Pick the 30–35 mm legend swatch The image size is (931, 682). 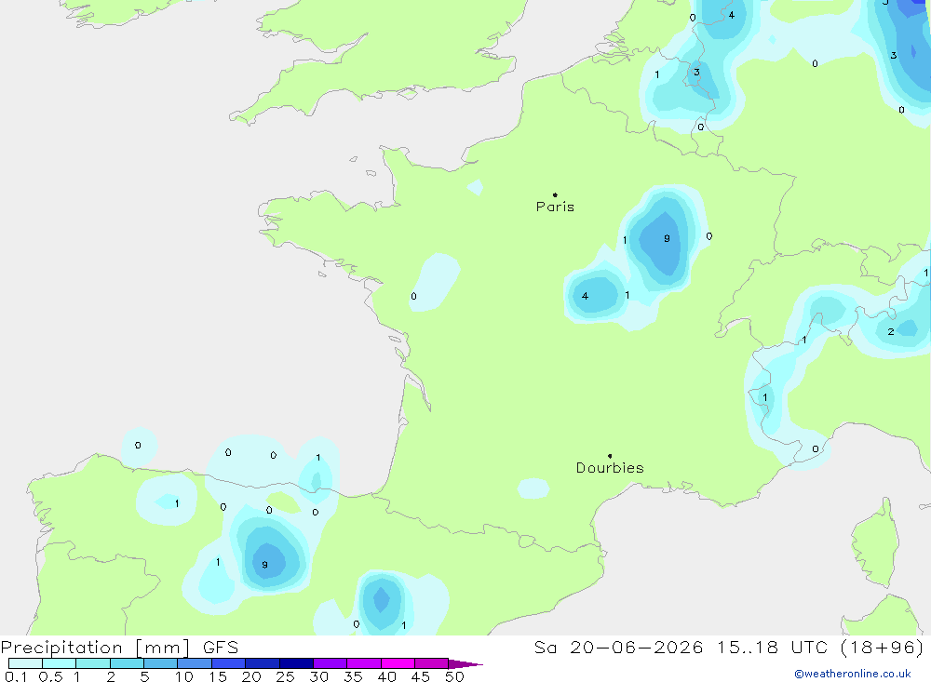(331, 663)
